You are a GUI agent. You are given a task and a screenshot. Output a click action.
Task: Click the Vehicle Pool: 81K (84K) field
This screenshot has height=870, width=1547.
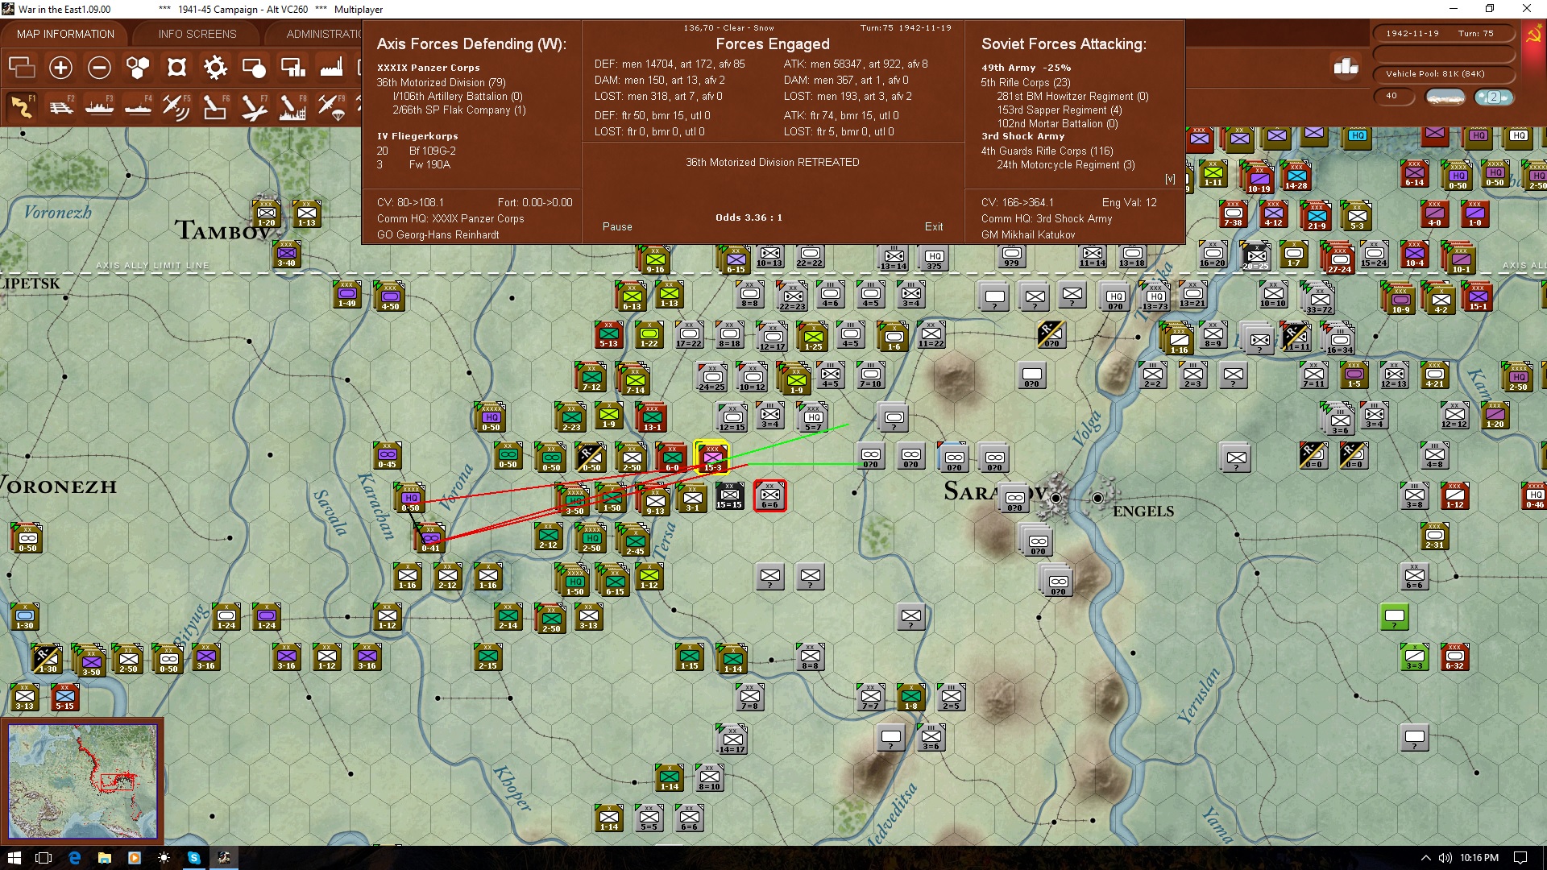(1443, 73)
